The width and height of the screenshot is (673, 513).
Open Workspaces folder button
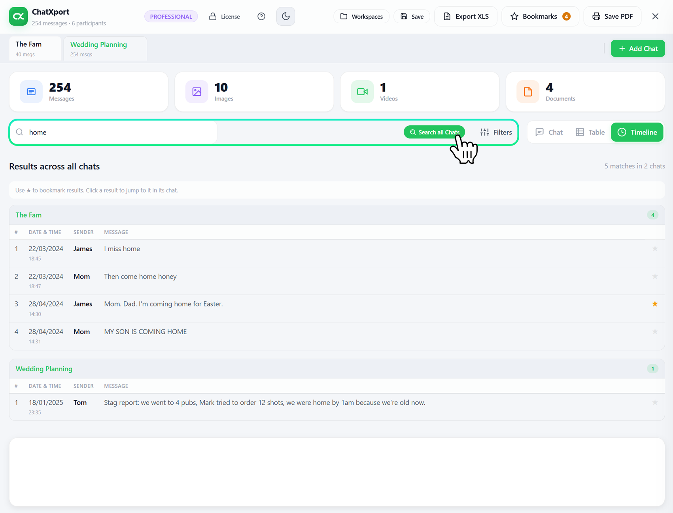tap(361, 17)
